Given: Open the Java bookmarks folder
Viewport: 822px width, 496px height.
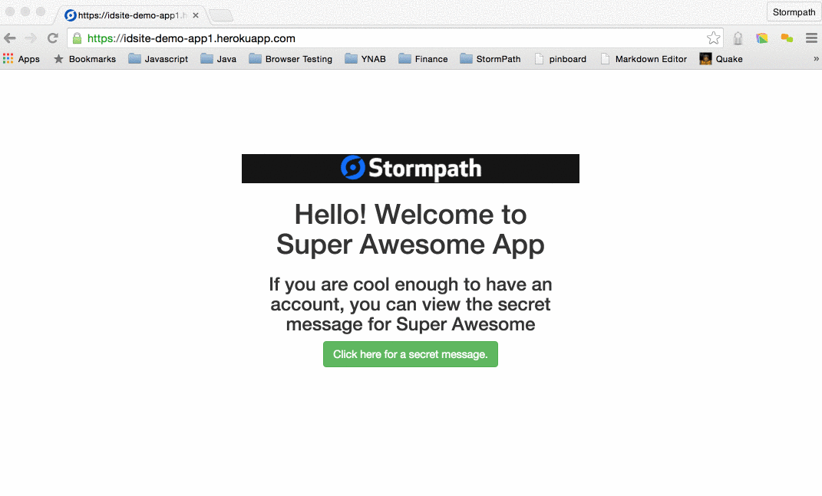Looking at the screenshot, I should (219, 59).
